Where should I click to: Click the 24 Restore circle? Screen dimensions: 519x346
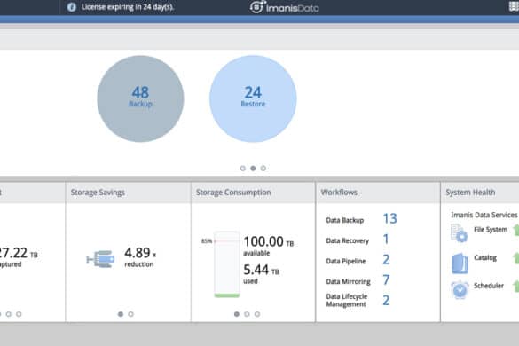[253, 98]
